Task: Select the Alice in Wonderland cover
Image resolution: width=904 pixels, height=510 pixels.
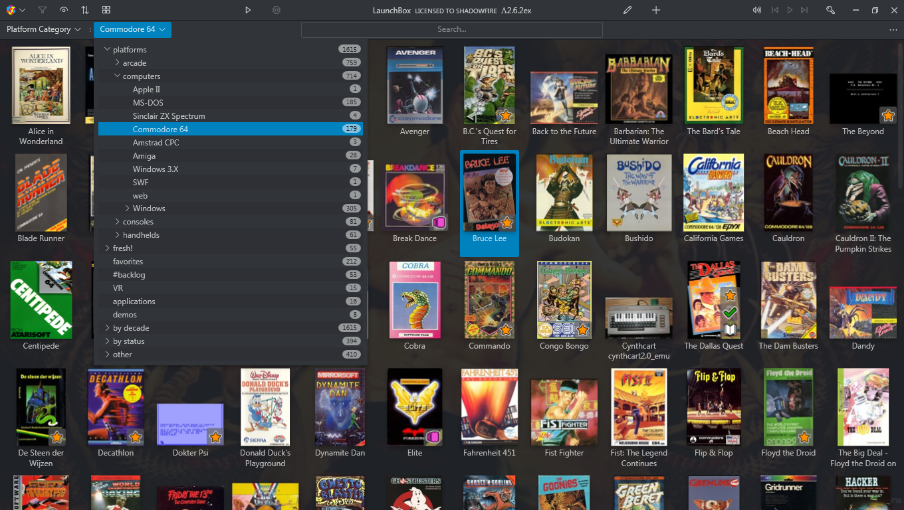Action: [x=41, y=85]
